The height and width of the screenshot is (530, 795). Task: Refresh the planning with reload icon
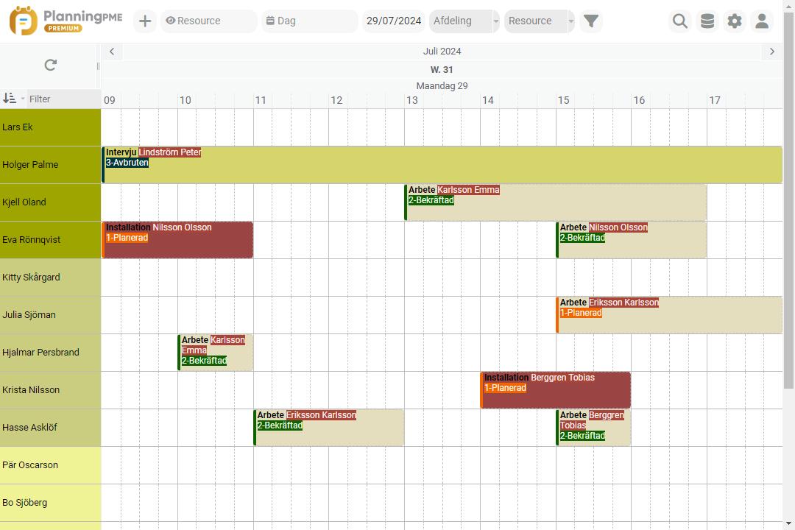pyautogui.click(x=50, y=65)
